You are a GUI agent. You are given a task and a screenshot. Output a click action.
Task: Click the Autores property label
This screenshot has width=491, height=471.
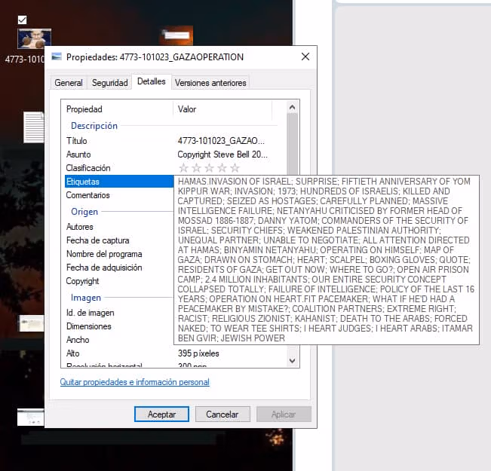coord(79,227)
